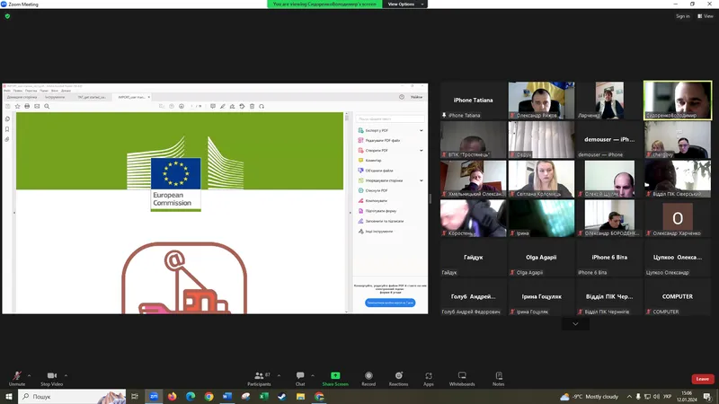Screen dimensions: 719x404
Task: Open the Reactions menu
Action: [x=398, y=378]
